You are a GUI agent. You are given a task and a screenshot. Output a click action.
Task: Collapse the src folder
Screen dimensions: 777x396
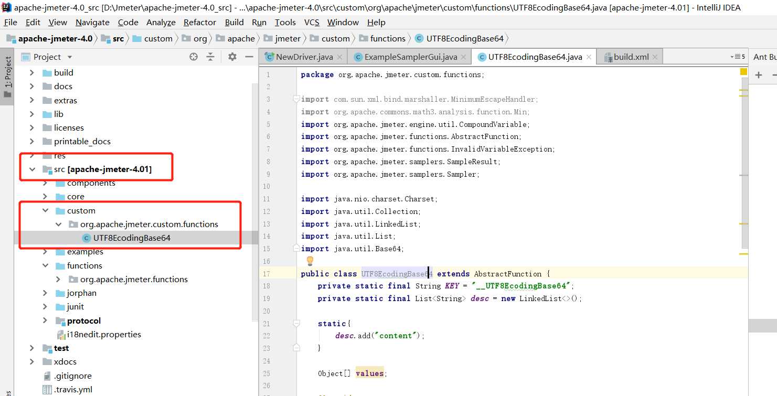point(32,169)
